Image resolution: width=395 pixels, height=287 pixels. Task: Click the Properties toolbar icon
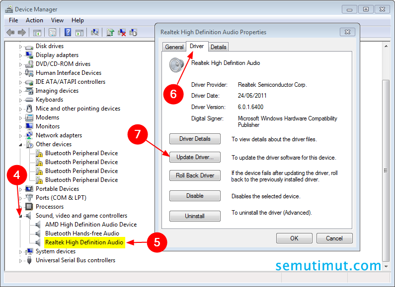pyautogui.click(x=52, y=32)
